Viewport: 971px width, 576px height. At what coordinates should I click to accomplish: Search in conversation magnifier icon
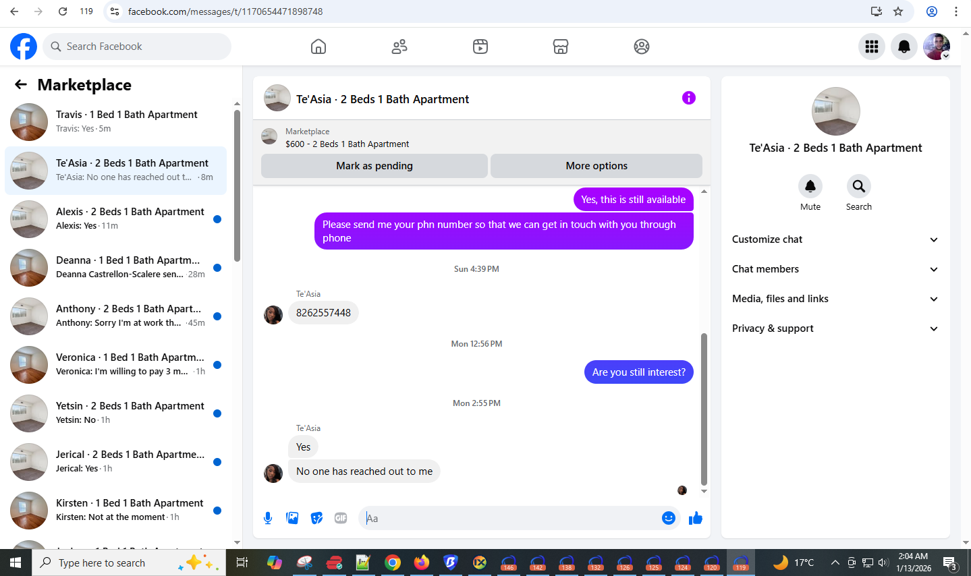click(x=859, y=186)
